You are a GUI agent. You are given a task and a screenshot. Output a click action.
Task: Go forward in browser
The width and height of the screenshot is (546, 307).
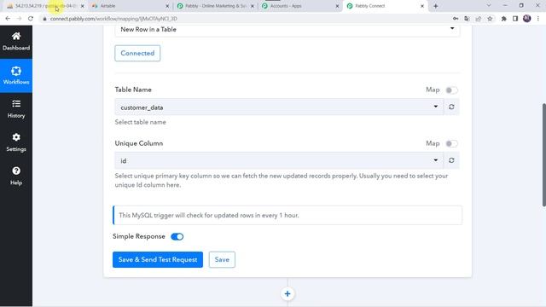pos(19,19)
